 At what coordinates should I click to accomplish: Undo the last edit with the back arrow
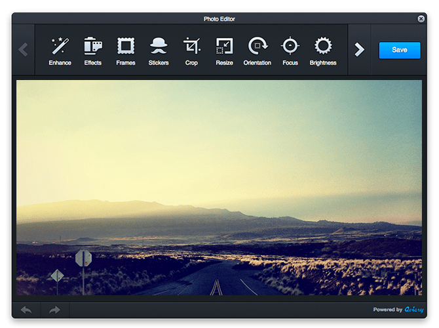pyautogui.click(x=26, y=310)
